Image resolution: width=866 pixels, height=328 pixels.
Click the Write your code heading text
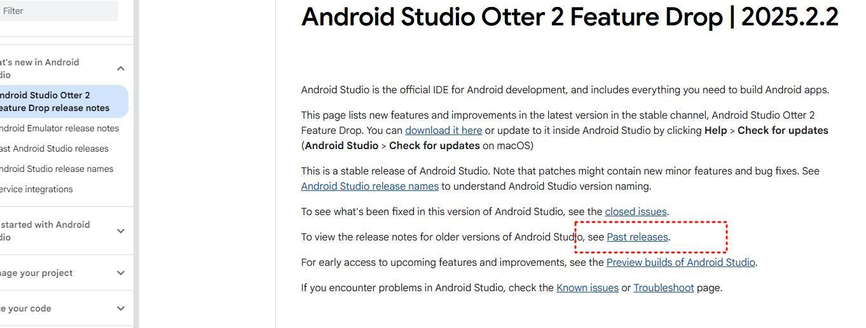point(25,308)
